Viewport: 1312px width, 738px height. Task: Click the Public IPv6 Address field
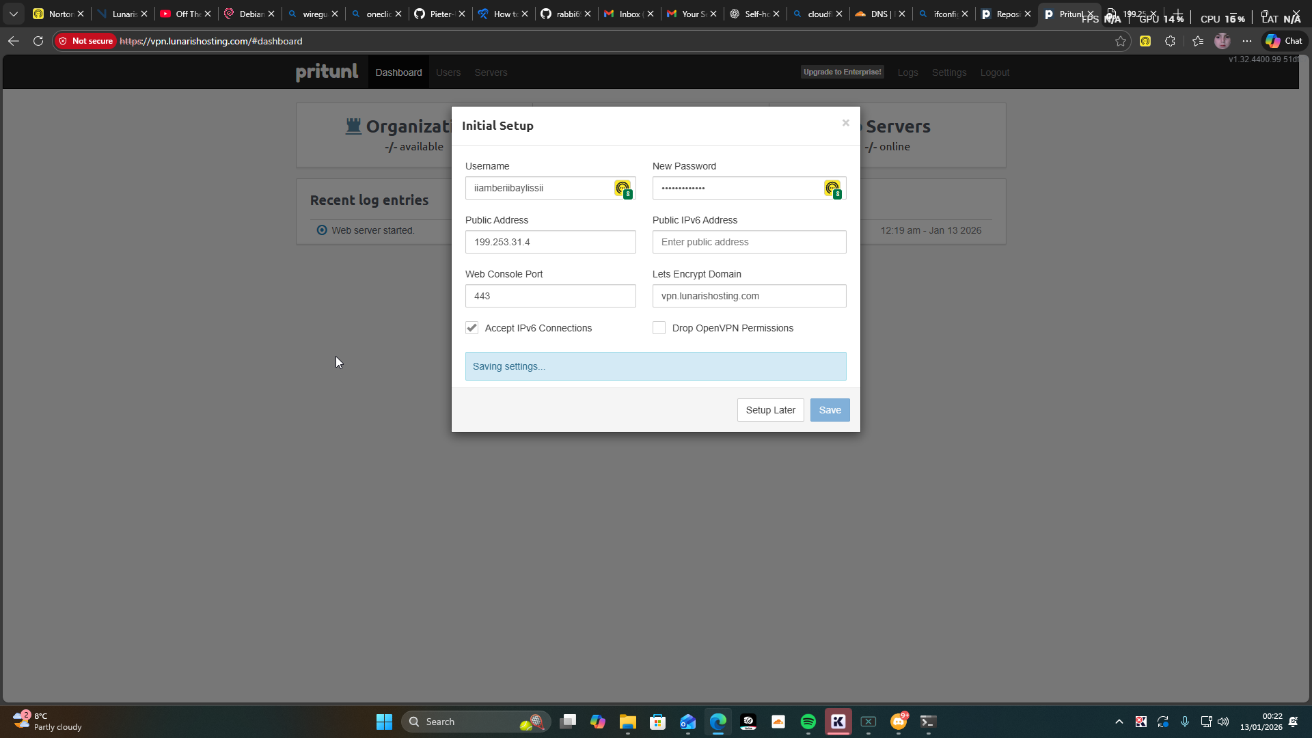click(x=749, y=242)
